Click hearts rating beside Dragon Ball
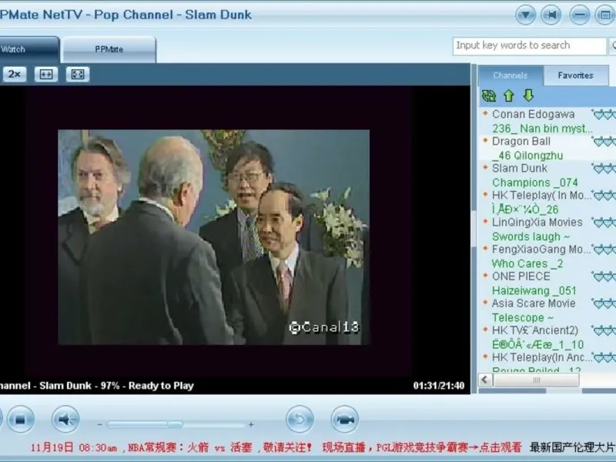 click(x=604, y=142)
